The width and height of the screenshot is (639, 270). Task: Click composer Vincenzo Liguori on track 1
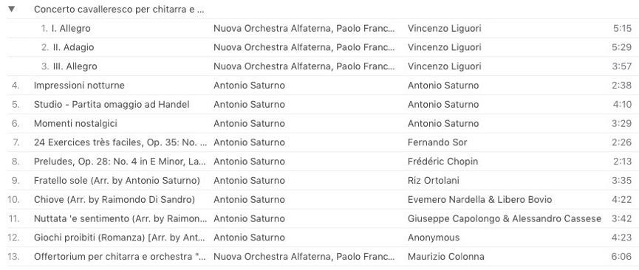pyautogui.click(x=444, y=29)
